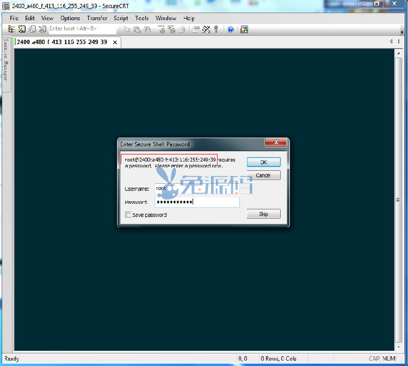Screen dimensions: 408x366
Task: Open Help via blue question icon
Action: (x=231, y=29)
